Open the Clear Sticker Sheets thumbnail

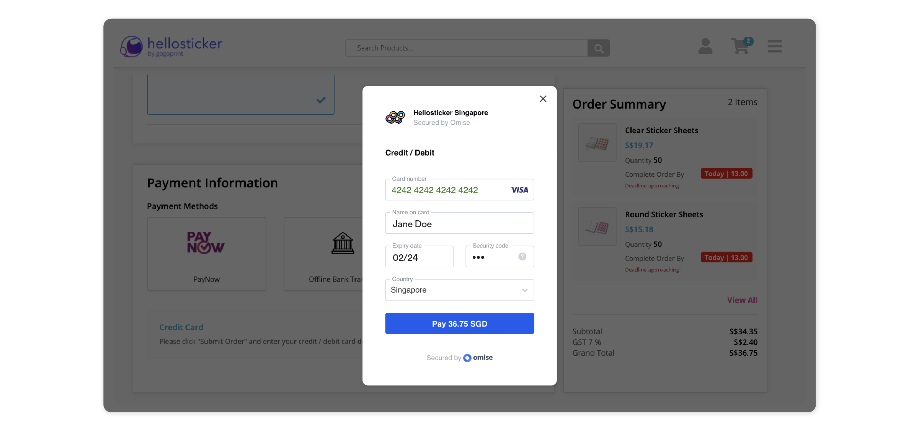[597, 143]
